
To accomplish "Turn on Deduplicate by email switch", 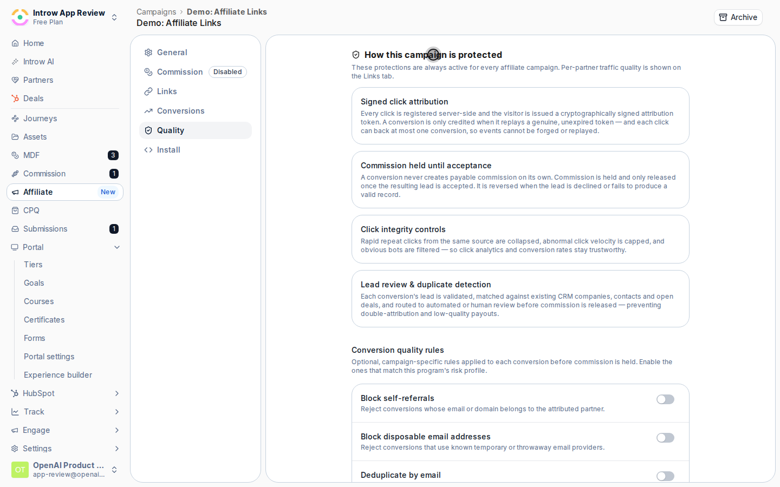I will [x=665, y=476].
